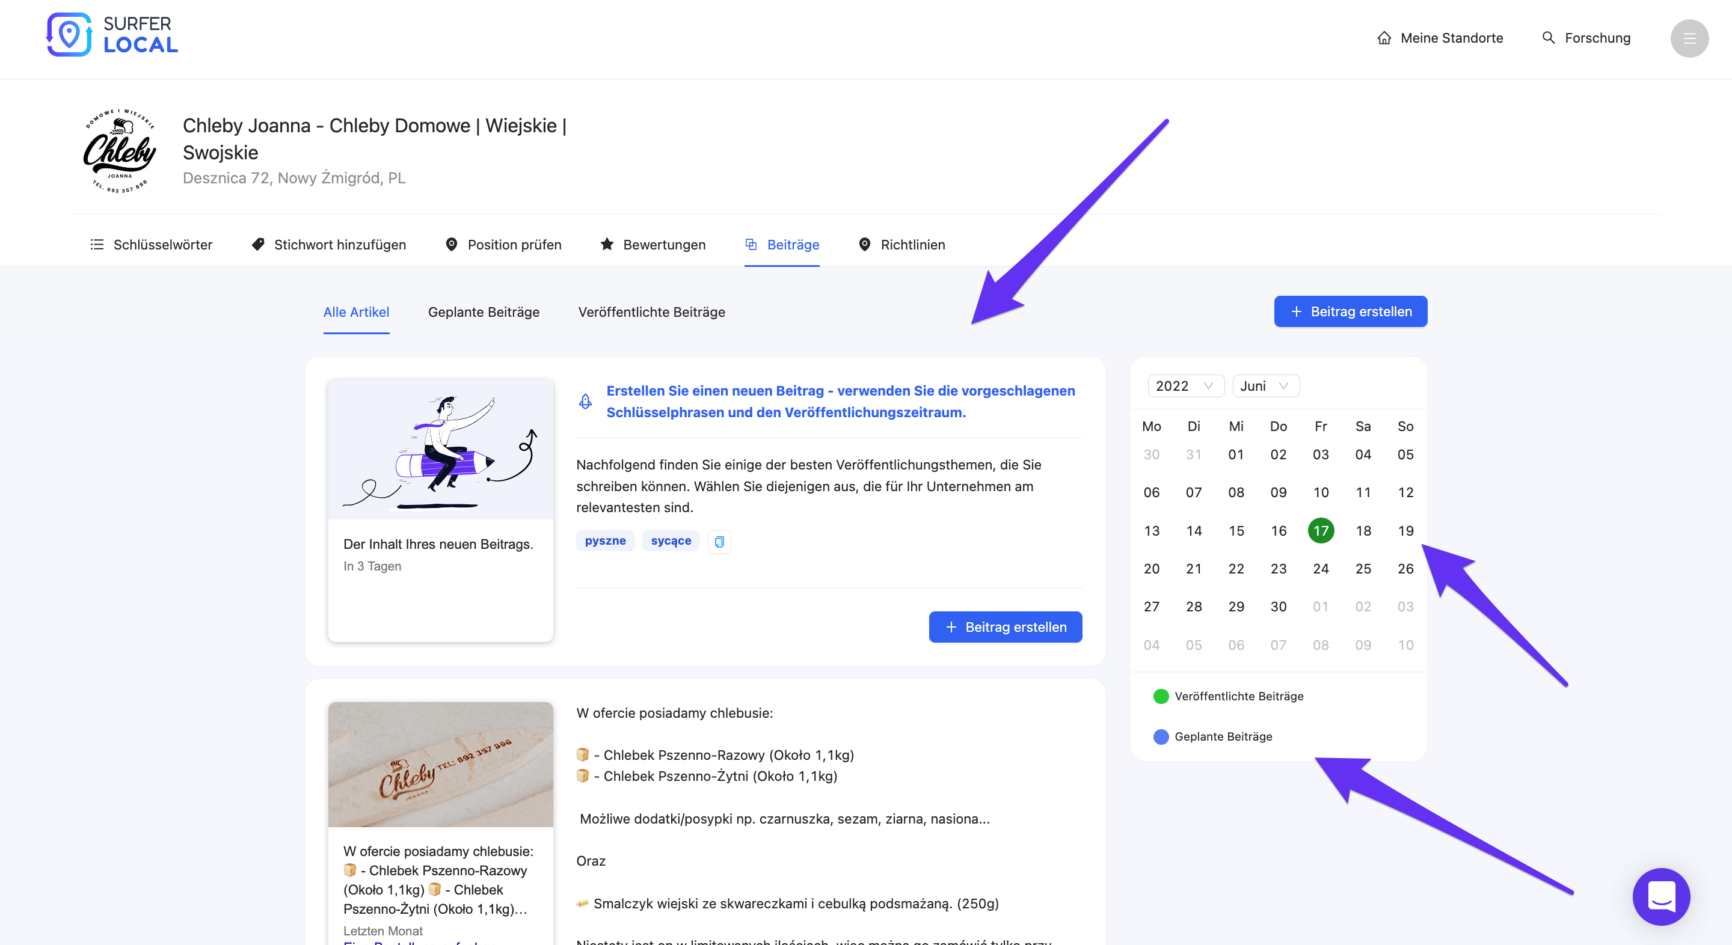Click the pyszne keyphrase tag
Screen dimensions: 1732x945
pos(604,540)
